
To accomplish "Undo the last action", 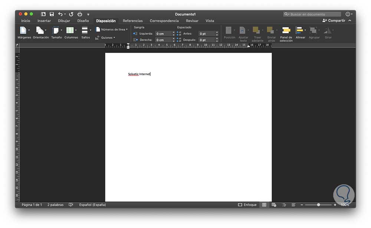I will tap(60, 14).
